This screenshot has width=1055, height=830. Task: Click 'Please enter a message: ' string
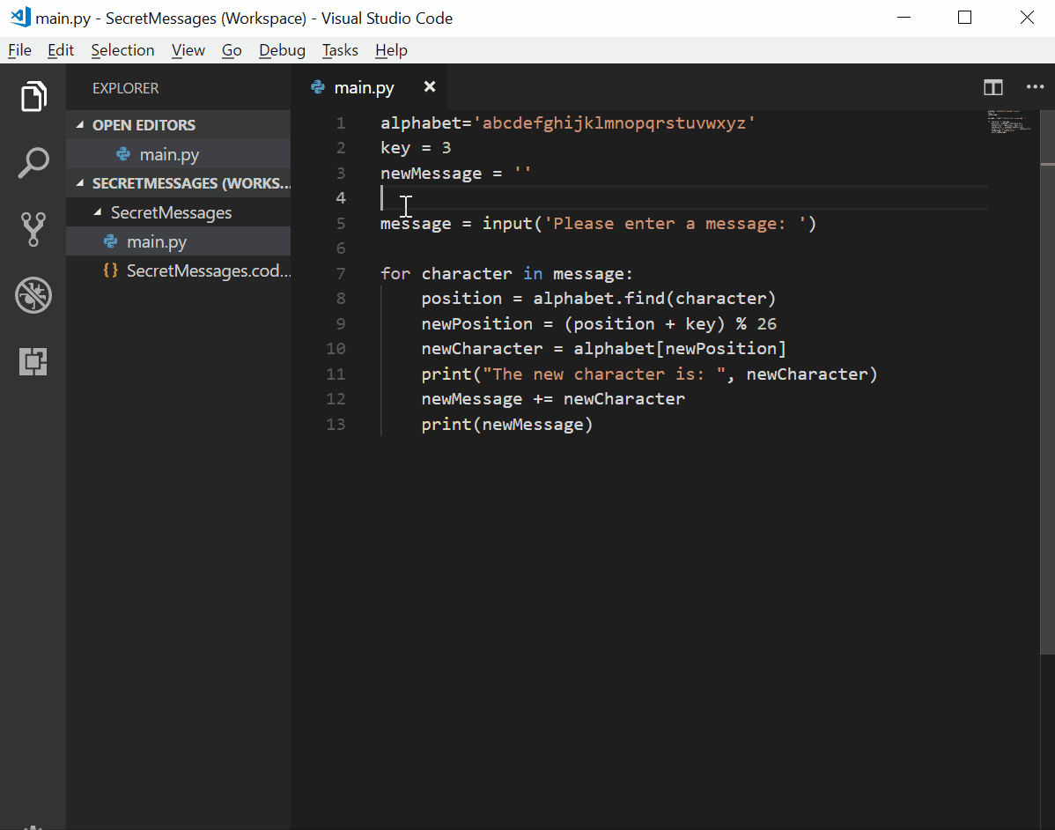pyautogui.click(x=675, y=224)
